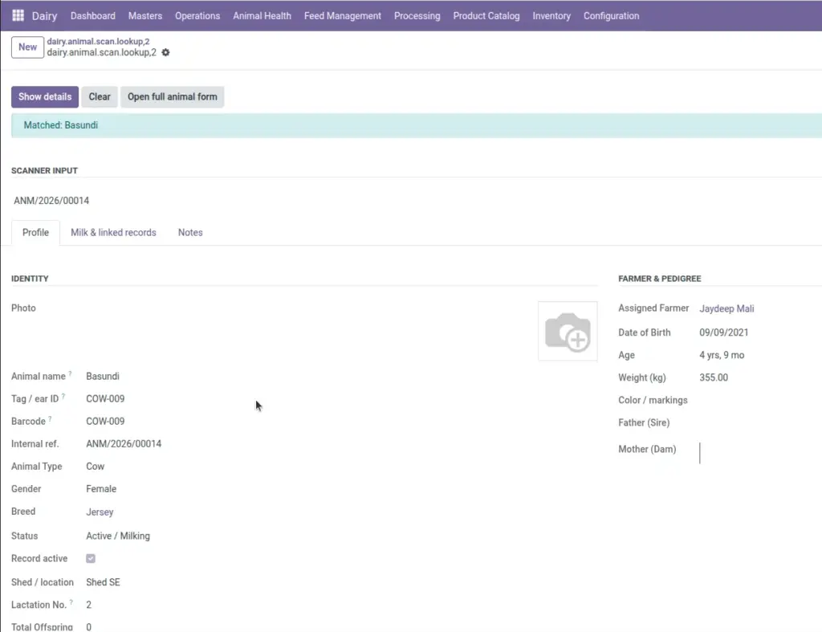The width and height of the screenshot is (822, 632).
Task: Click the help mark beside Tag / ear ID
Action: click(63, 396)
